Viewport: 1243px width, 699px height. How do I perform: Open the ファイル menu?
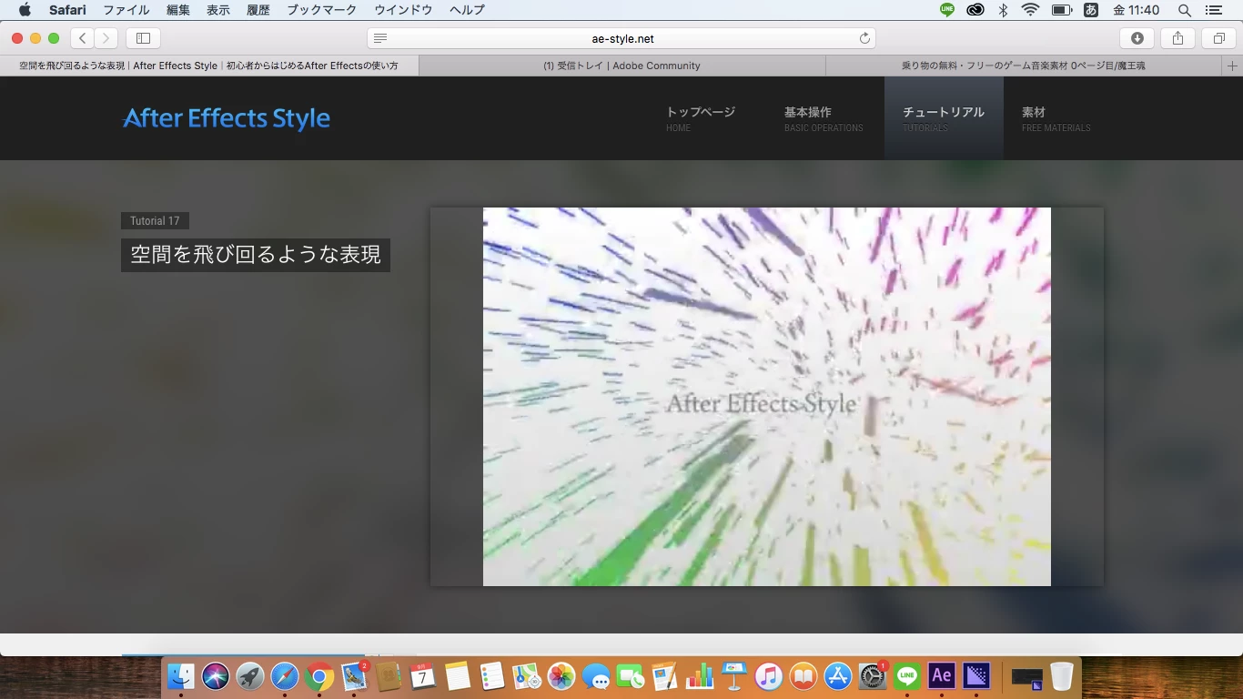126,10
